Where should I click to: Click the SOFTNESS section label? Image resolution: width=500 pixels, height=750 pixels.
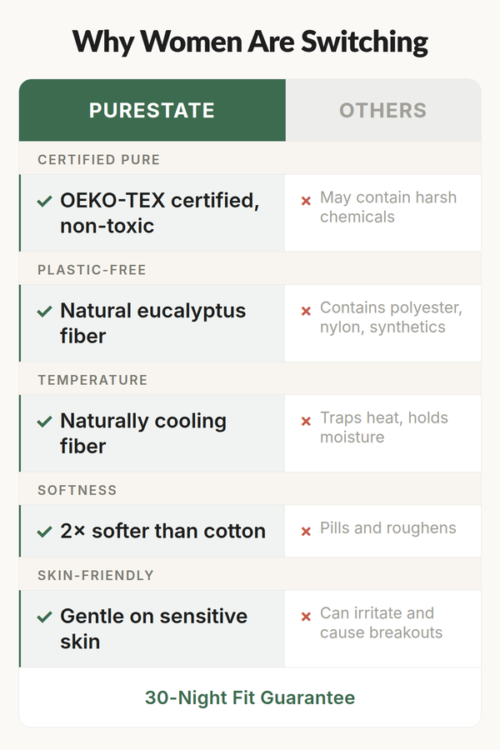tap(77, 490)
